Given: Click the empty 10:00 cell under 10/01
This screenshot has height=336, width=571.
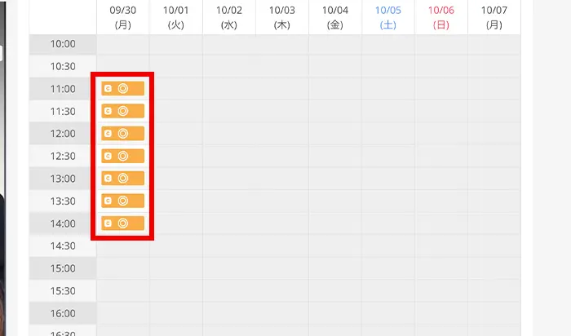Looking at the screenshot, I should tap(175, 44).
